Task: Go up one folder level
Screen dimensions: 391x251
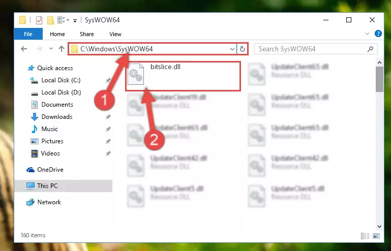Action: click(x=62, y=49)
